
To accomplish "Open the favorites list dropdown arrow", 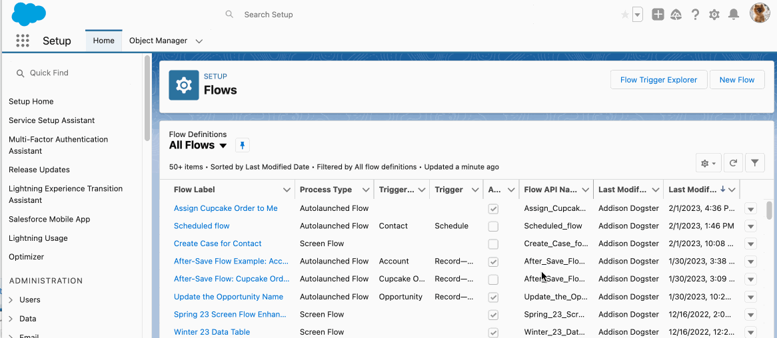I will tap(638, 15).
